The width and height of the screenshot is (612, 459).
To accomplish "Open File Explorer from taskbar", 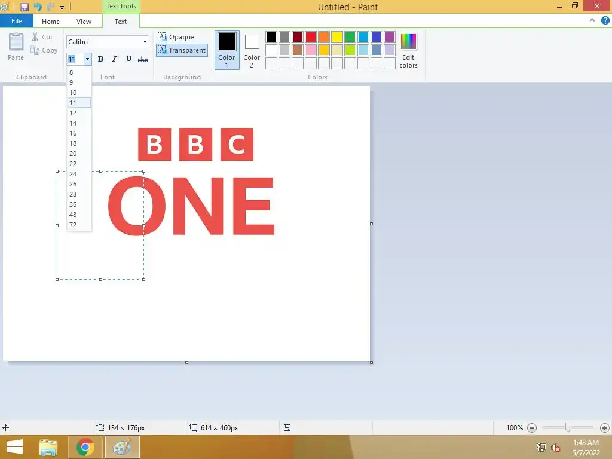I will coord(48,447).
